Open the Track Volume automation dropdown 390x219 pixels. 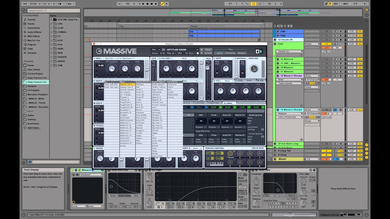coord(290,83)
